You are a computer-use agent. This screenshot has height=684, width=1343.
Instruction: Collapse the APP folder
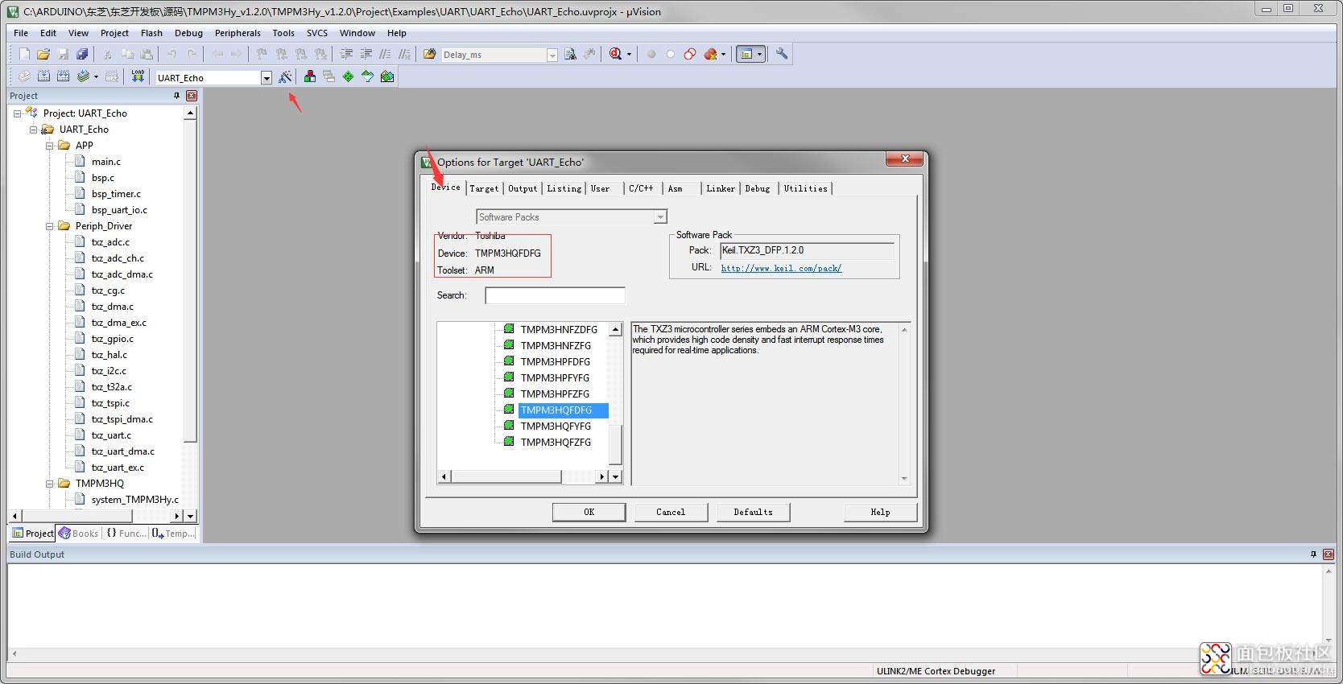coord(49,146)
